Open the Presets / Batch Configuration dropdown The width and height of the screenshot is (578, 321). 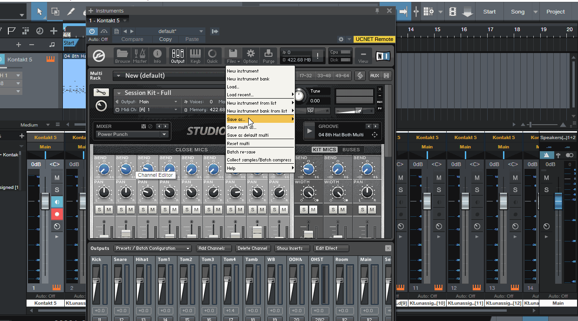(152, 248)
